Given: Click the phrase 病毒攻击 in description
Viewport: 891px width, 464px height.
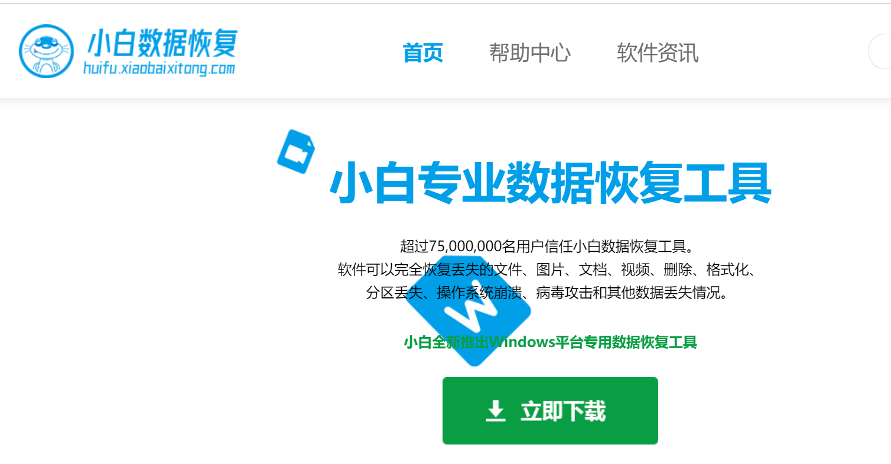Looking at the screenshot, I should (564, 293).
